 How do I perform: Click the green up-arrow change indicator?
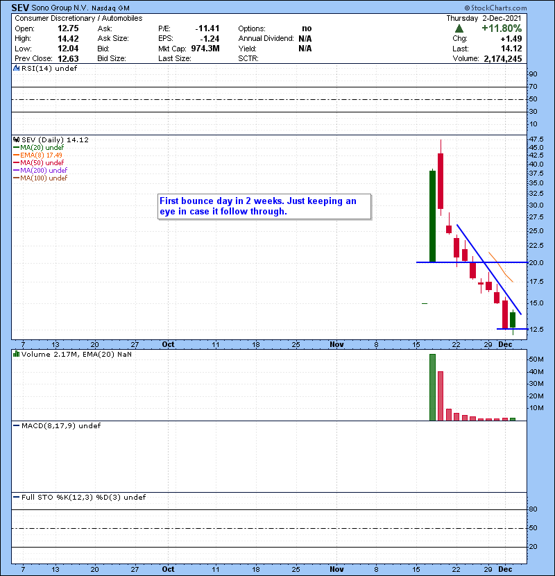tap(459, 29)
